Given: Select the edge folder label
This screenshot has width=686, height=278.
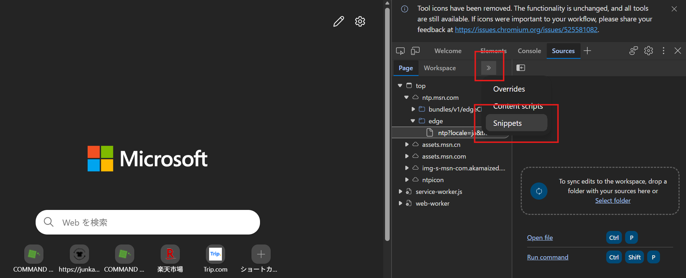Looking at the screenshot, I should pyautogui.click(x=436, y=121).
